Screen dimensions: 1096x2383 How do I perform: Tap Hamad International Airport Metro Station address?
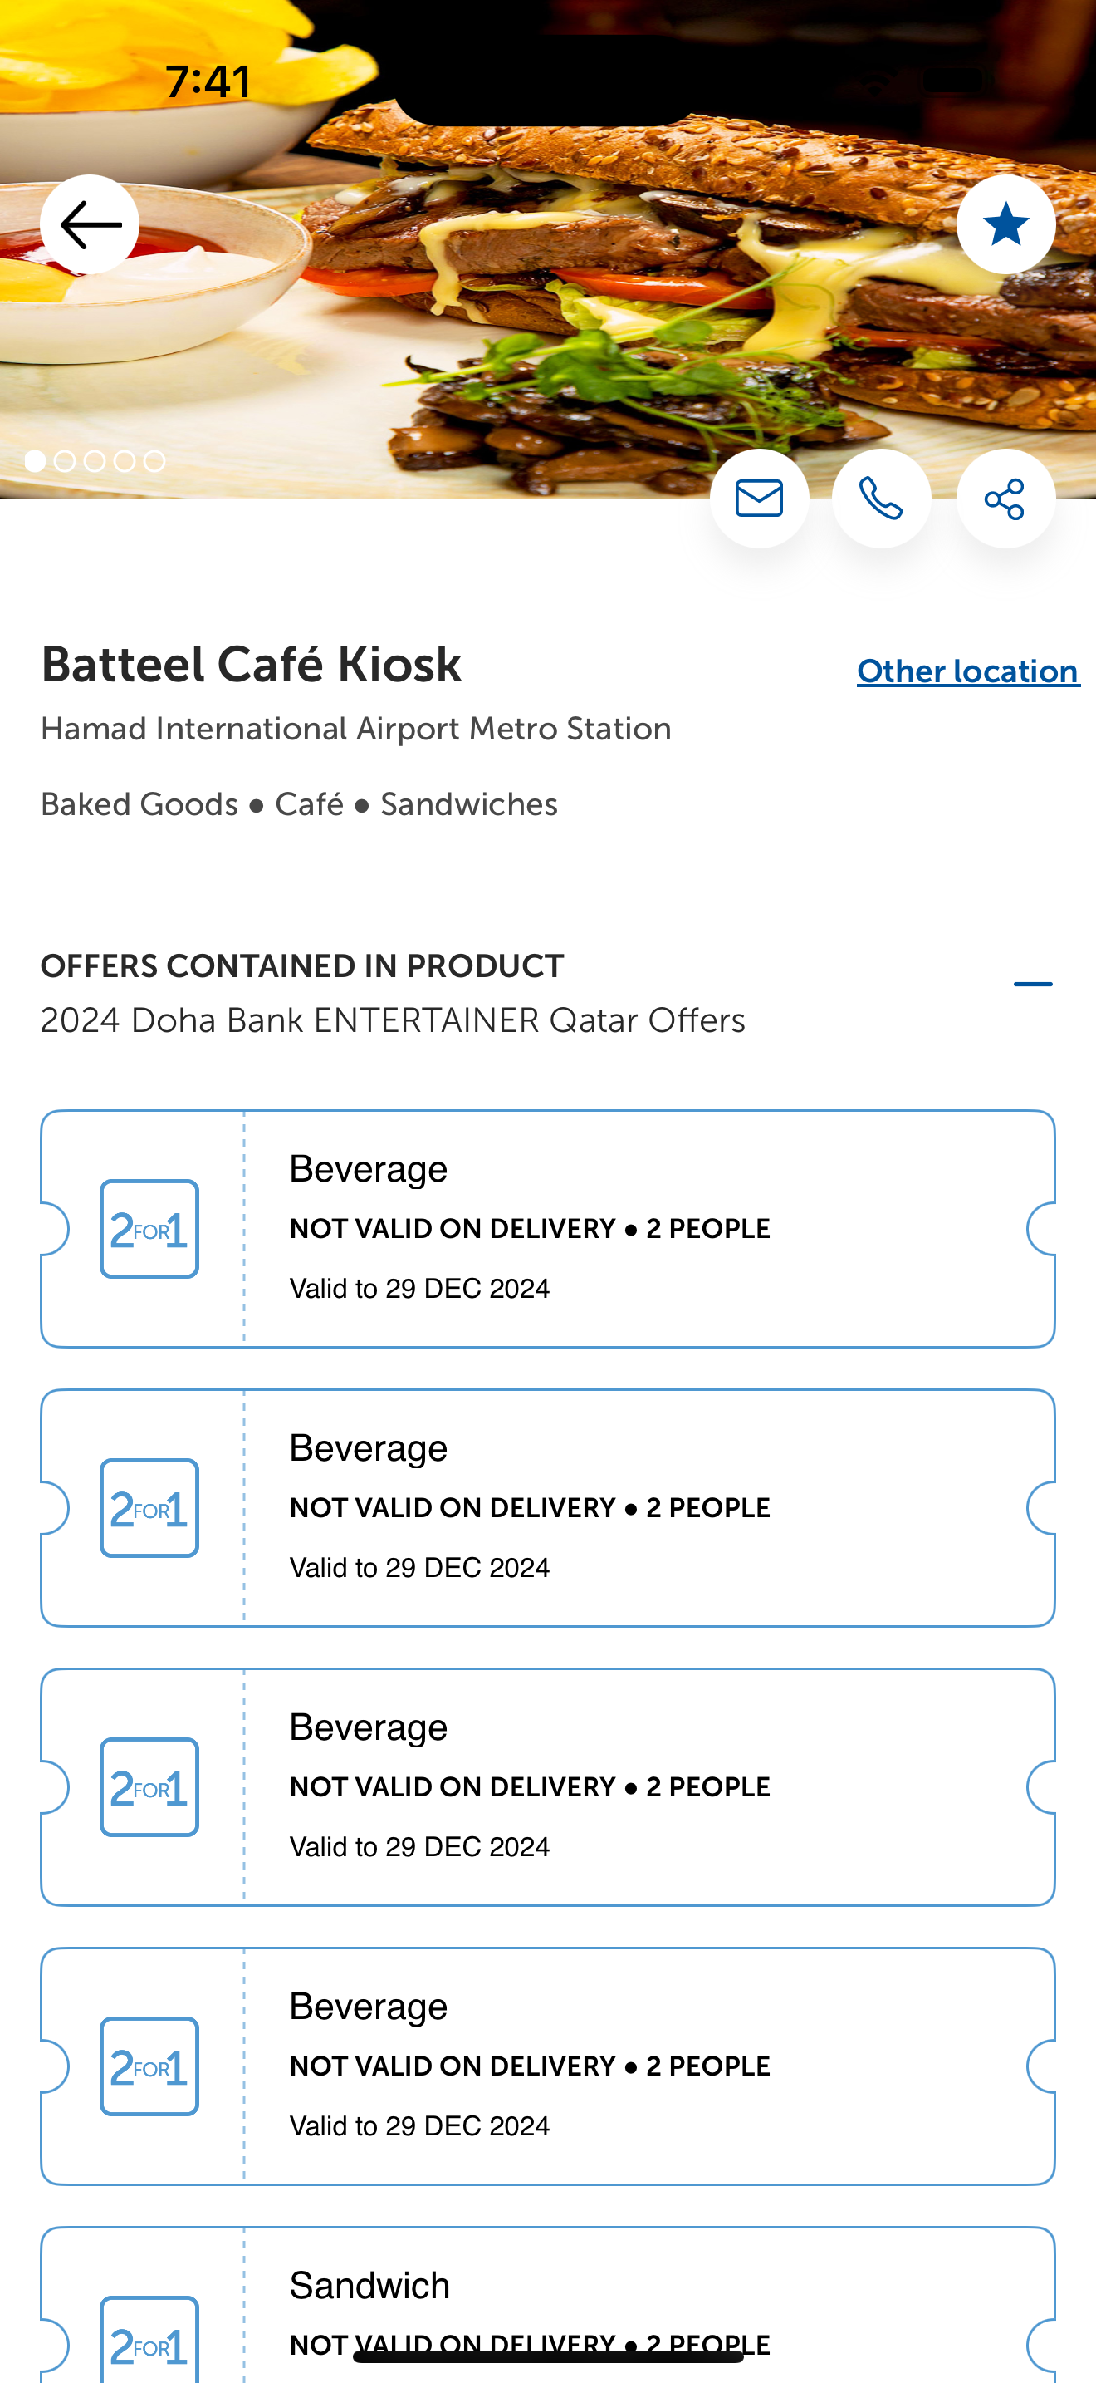[355, 729]
